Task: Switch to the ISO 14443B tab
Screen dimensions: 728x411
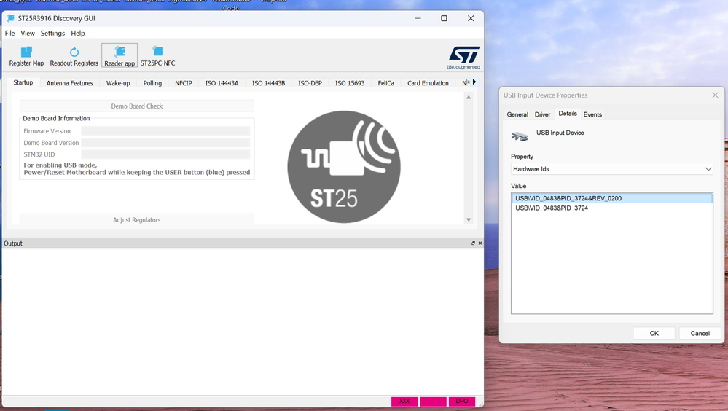Action: [x=268, y=83]
